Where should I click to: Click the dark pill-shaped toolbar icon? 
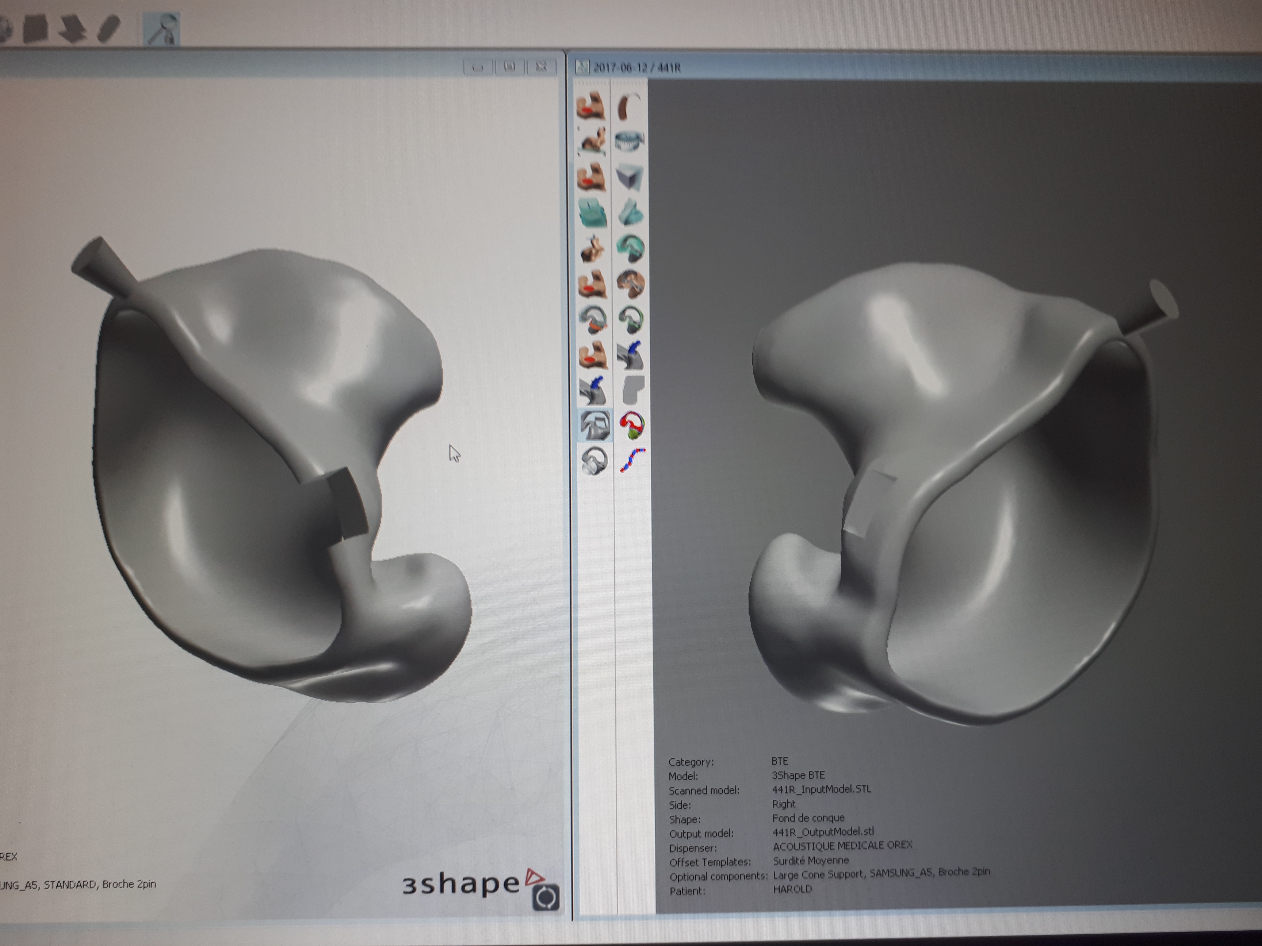108,28
